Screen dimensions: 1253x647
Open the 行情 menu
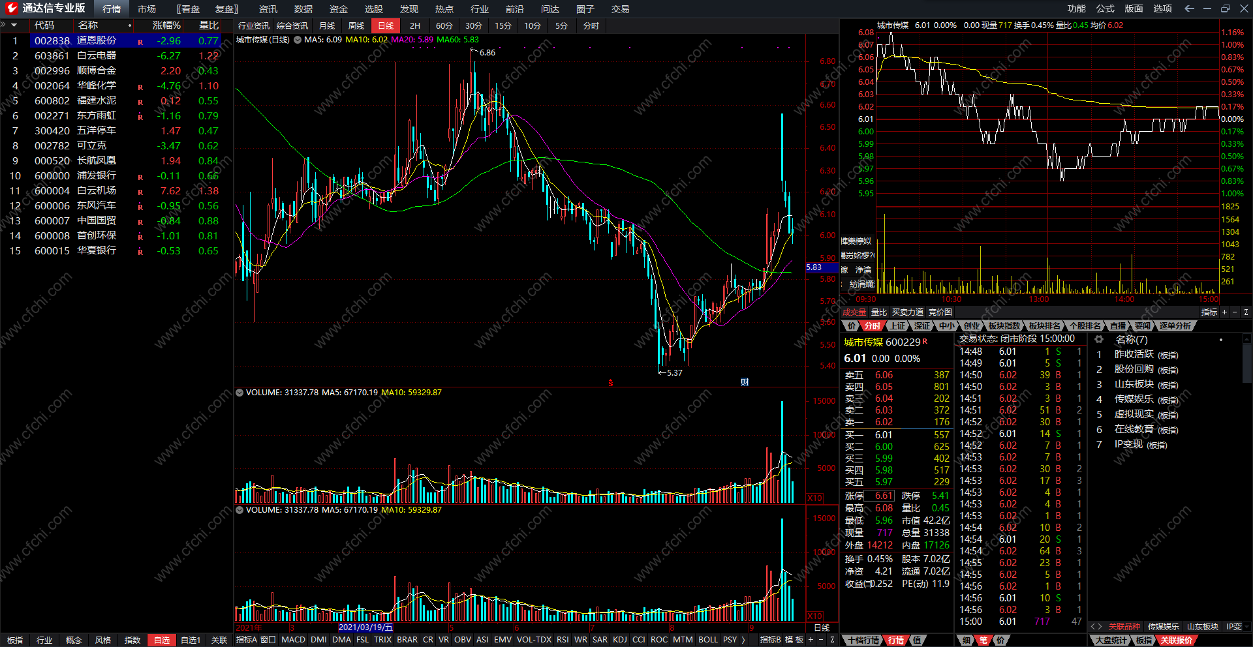(112, 9)
